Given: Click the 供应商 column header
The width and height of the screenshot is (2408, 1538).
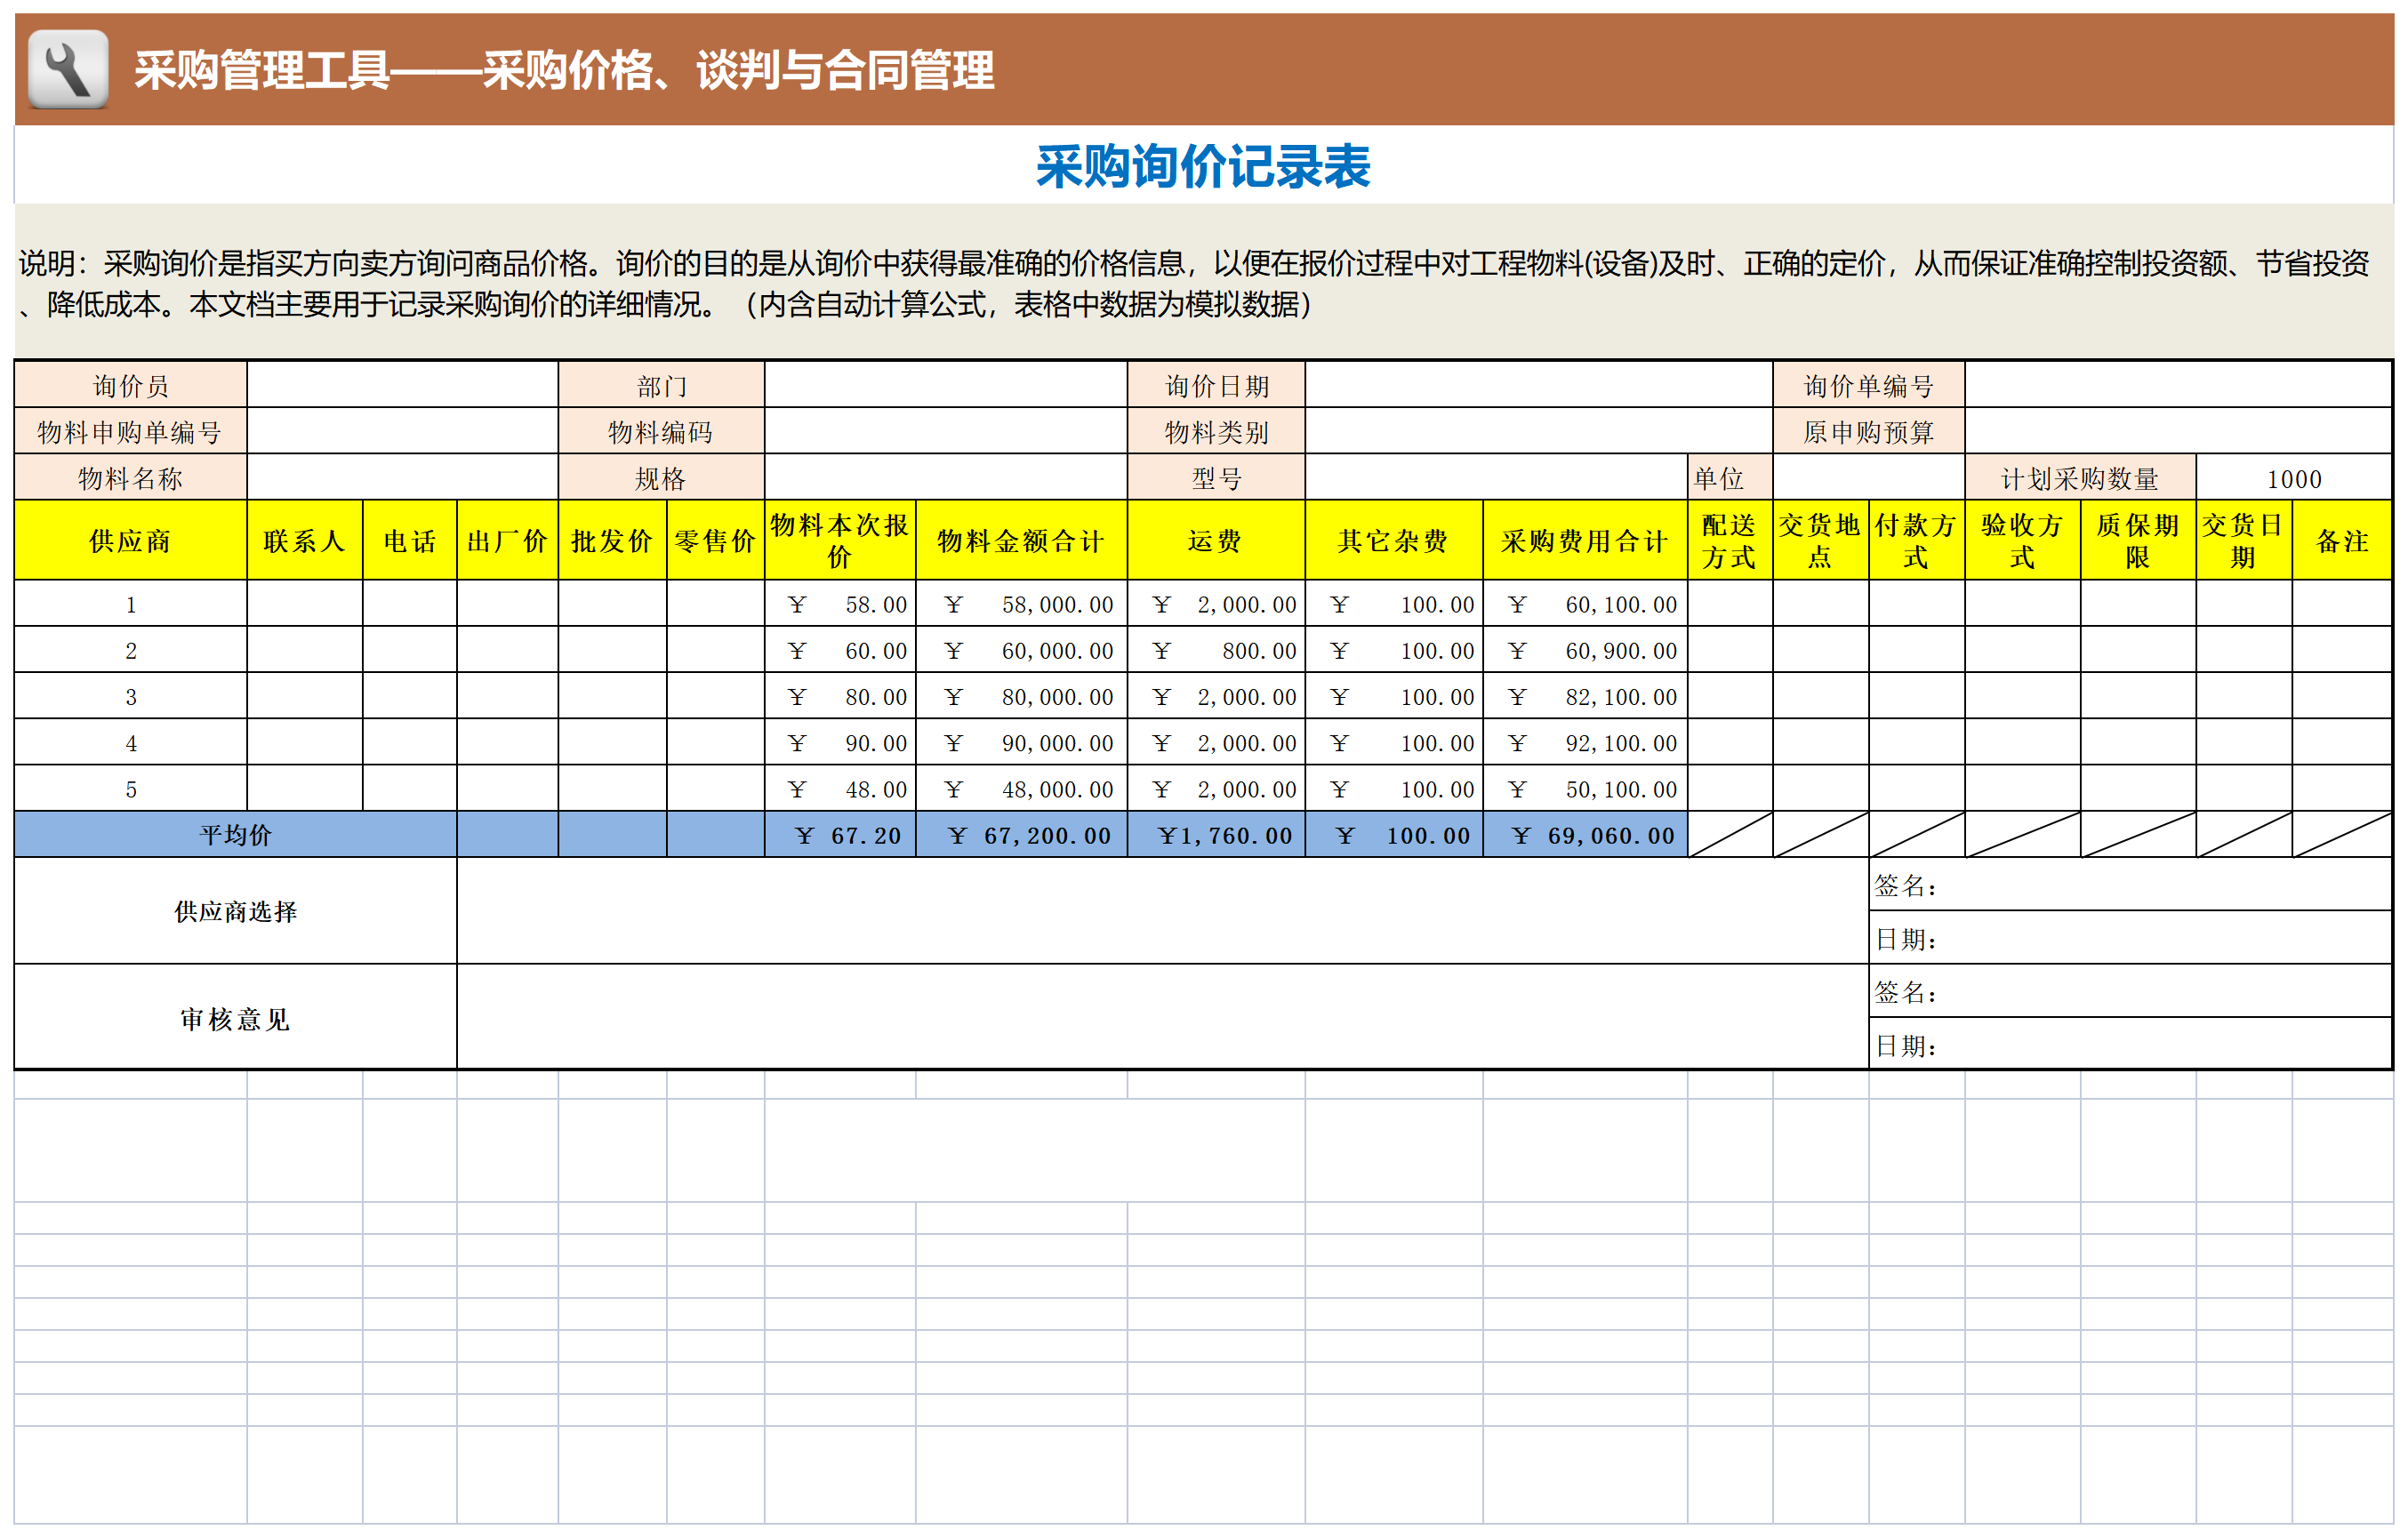Looking at the screenshot, I should click(131, 540).
